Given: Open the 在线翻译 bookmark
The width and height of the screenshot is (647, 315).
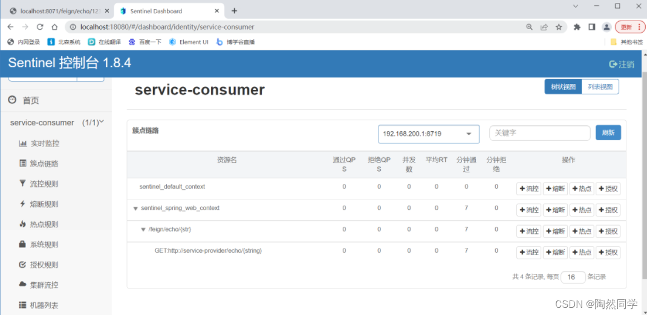Looking at the screenshot, I should point(105,42).
